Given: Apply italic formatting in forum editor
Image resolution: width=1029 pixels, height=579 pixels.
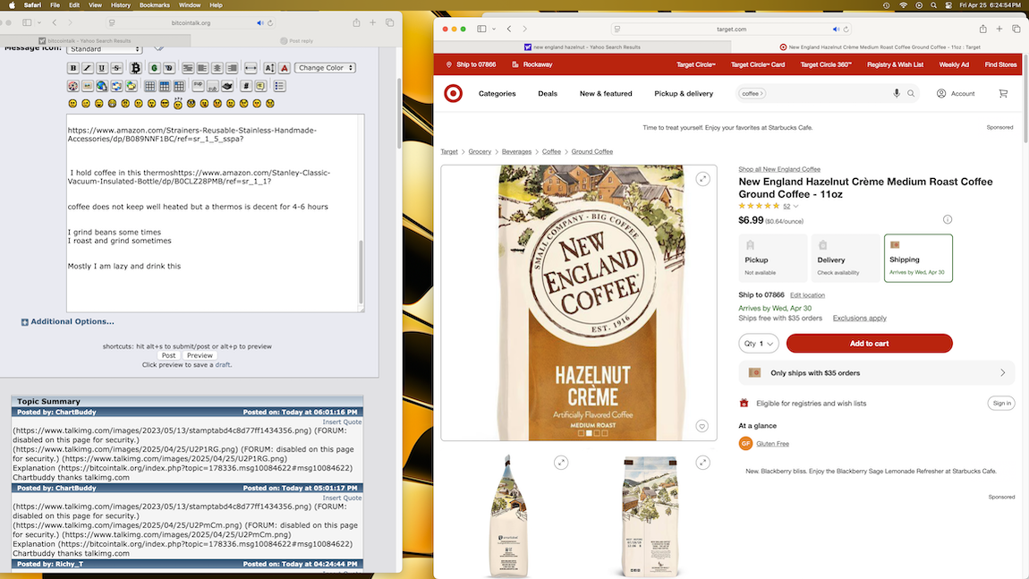Looking at the screenshot, I should [x=88, y=68].
